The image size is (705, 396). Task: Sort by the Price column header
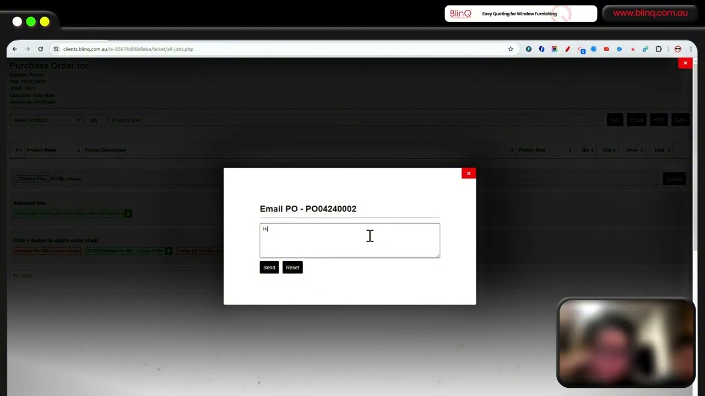(x=633, y=150)
